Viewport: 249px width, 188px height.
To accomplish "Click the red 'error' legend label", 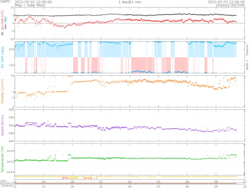I will (x=65, y=178).
